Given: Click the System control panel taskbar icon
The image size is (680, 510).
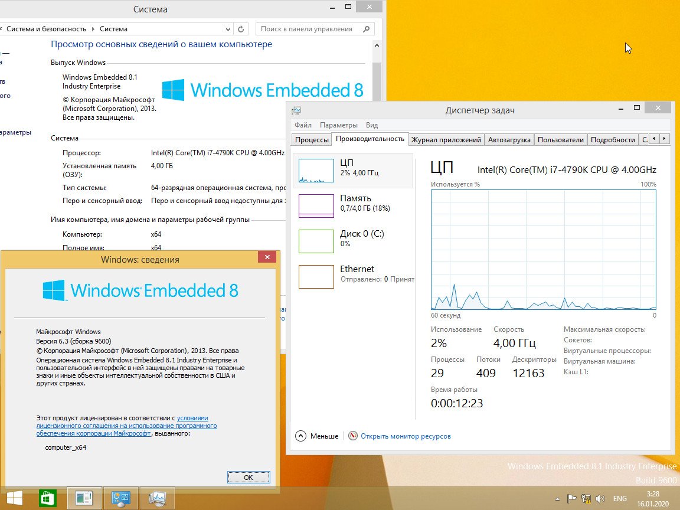Looking at the screenshot, I should (121, 498).
